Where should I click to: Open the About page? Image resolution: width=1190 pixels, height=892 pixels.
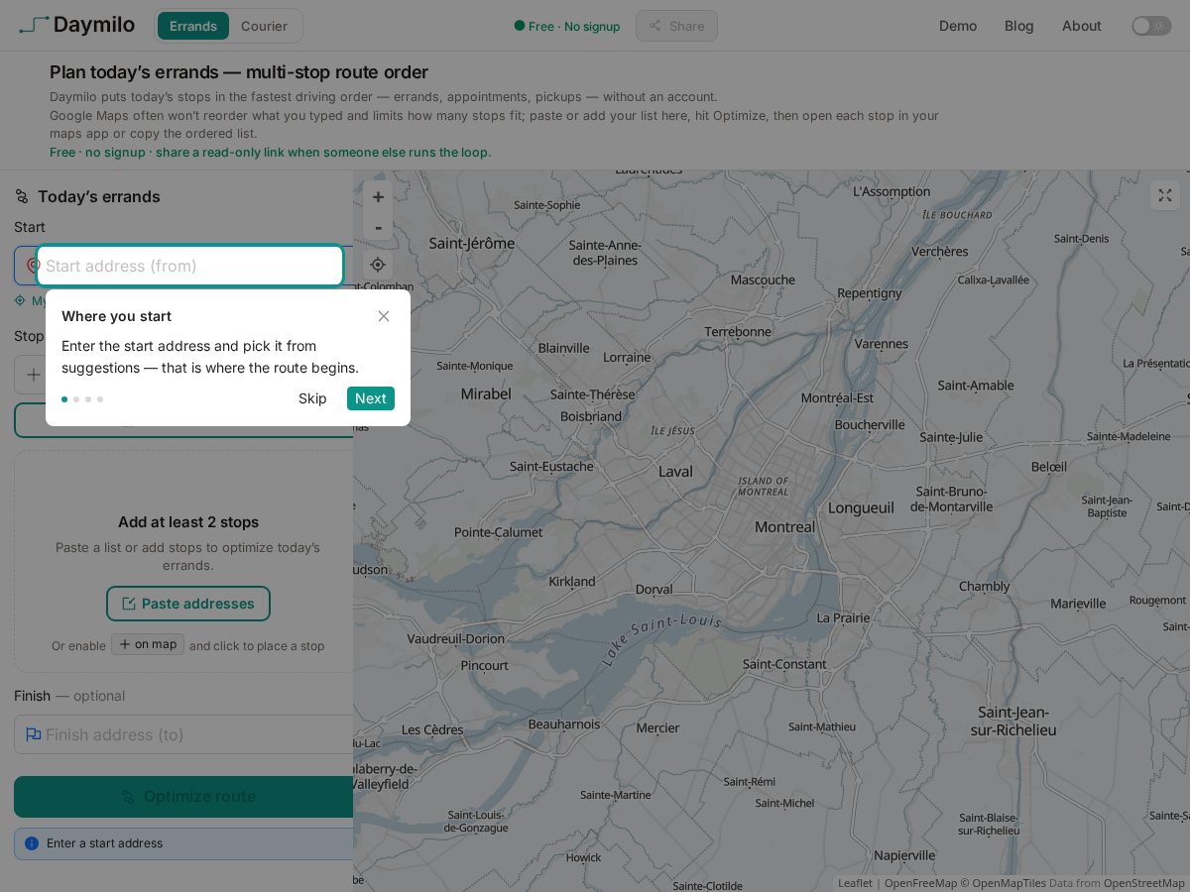click(x=1082, y=26)
